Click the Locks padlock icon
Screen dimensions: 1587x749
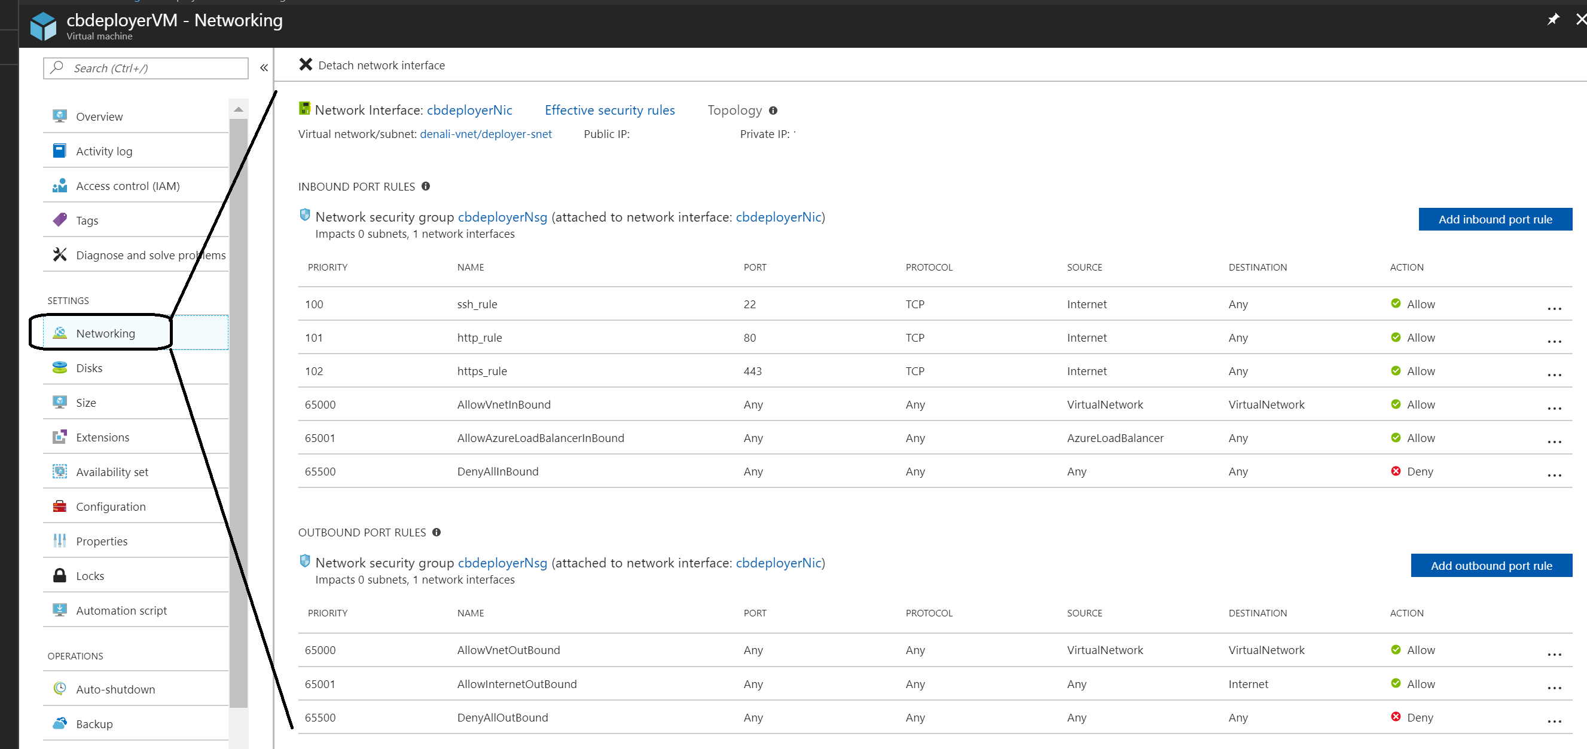[x=60, y=575]
